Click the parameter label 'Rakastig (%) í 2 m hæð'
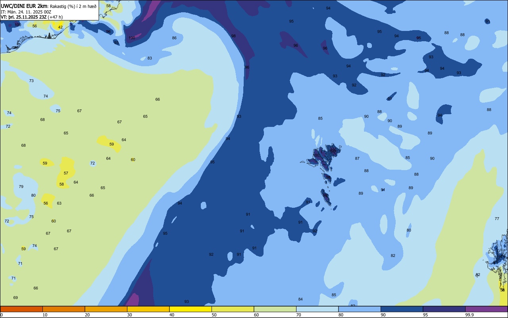The height and width of the screenshot is (318, 508). pos(73,6)
